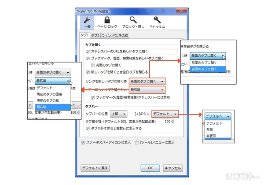Toggle アドレスバーのURLを新しいタブに開く checkbox
This screenshot has width=264, height=185.
[x=88, y=52]
